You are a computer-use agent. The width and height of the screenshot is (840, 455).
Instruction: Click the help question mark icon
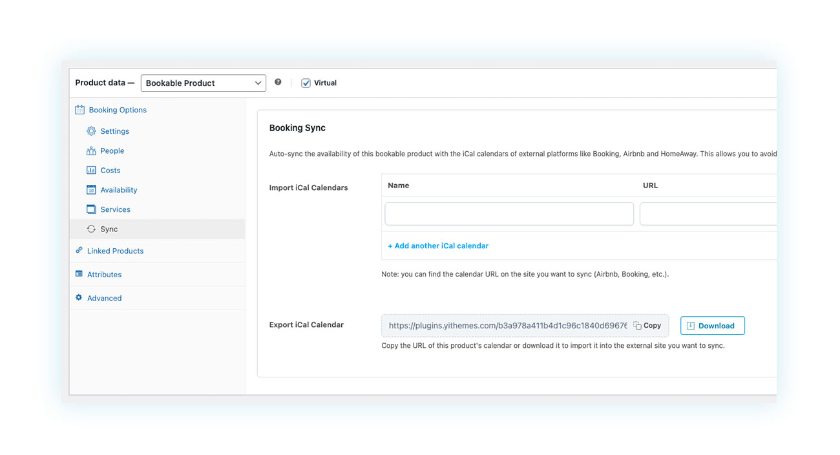[x=278, y=82]
